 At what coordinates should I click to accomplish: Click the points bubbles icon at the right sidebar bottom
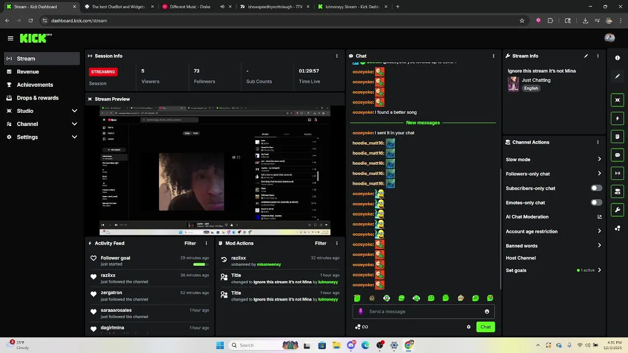pyautogui.click(x=617, y=228)
